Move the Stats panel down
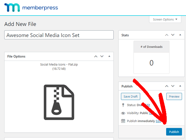Screen dimensions: 186x140 point(173,35)
